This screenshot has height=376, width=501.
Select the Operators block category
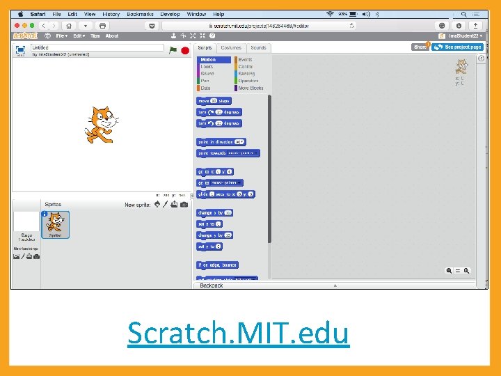point(248,81)
